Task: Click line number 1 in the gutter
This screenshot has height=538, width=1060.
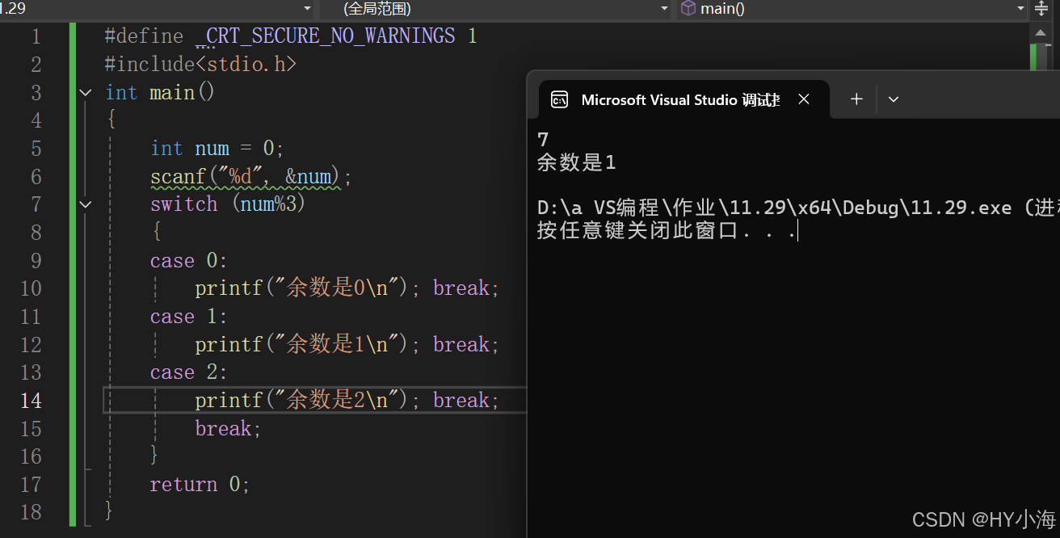Action: click(x=36, y=37)
